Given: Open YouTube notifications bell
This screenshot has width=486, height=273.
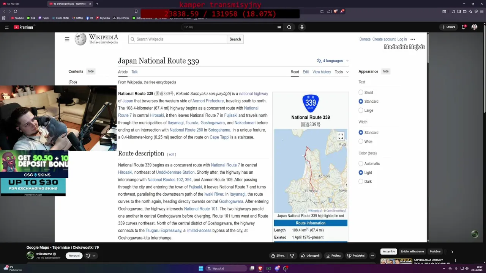Looking at the screenshot, I should [x=464, y=27].
